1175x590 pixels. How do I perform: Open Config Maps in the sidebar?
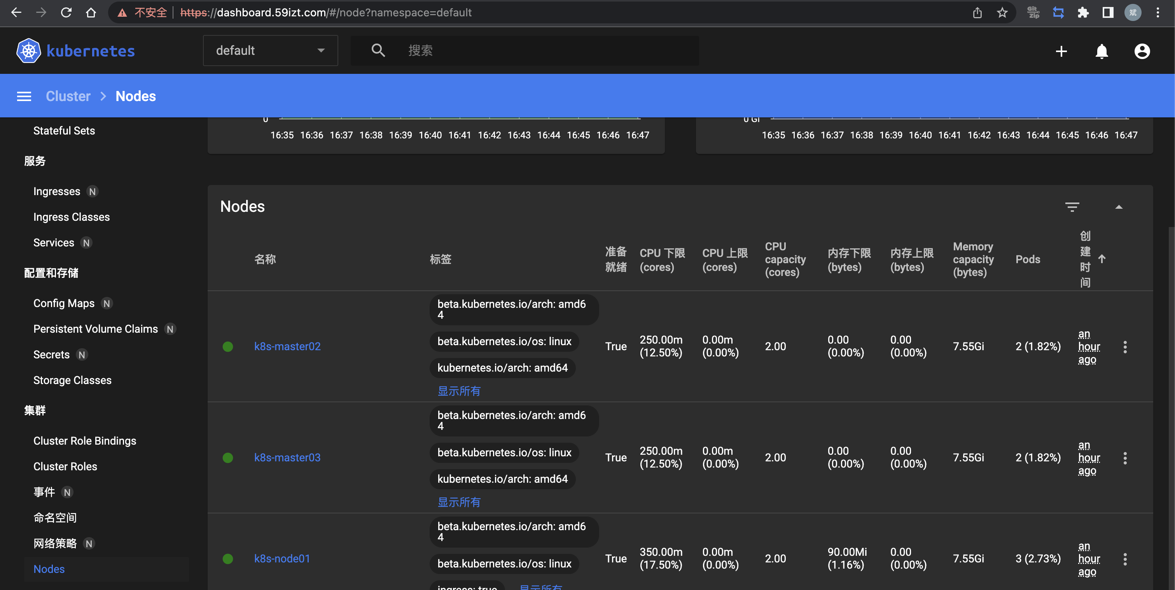pyautogui.click(x=63, y=303)
